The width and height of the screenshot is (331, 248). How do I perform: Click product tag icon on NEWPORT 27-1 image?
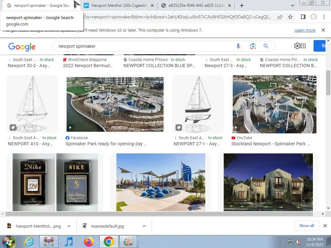pos(178,127)
